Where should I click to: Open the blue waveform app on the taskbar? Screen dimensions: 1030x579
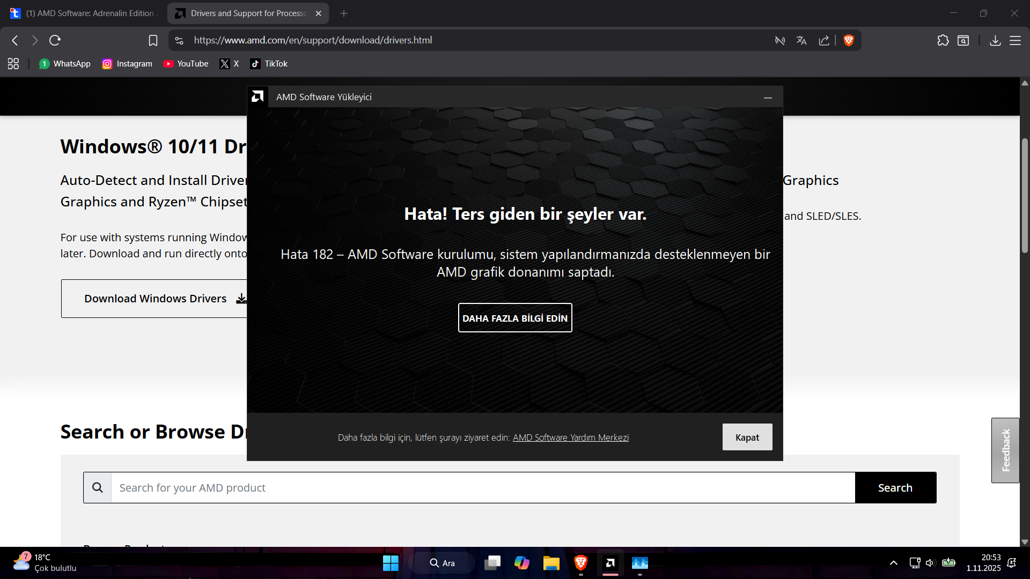click(x=640, y=563)
